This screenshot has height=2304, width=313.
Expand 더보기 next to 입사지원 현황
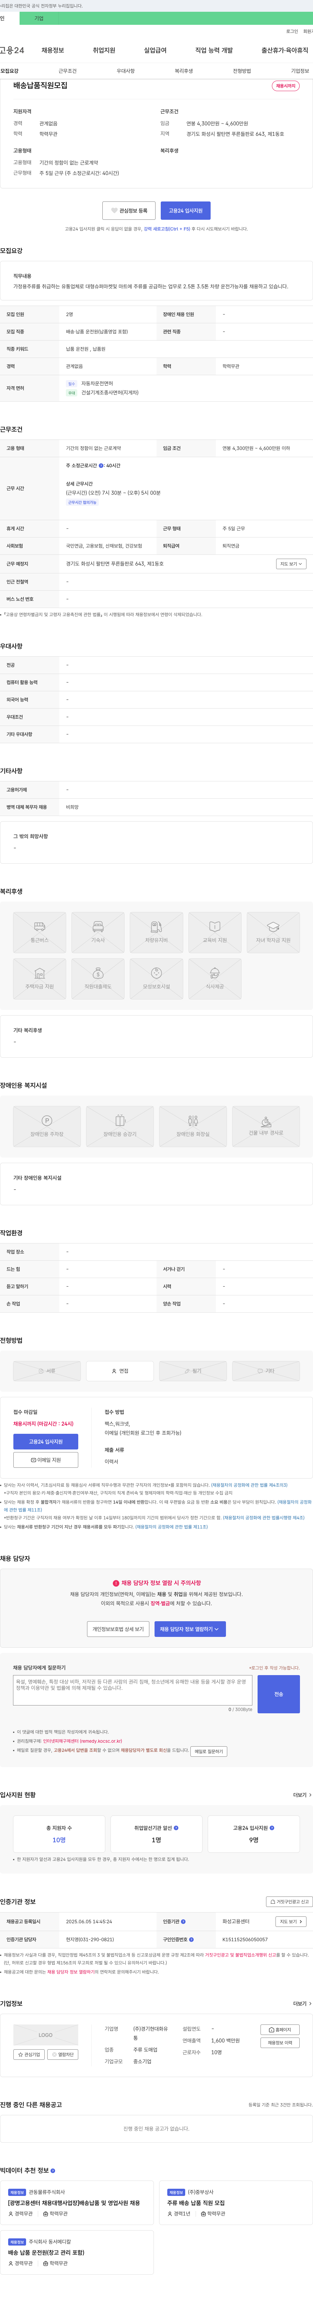[302, 1794]
